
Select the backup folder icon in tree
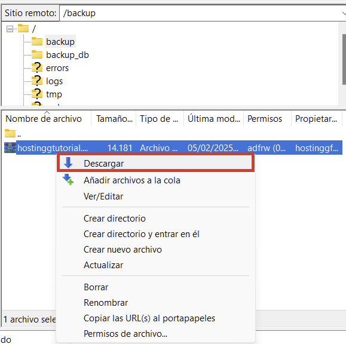pyautogui.click(x=37, y=41)
